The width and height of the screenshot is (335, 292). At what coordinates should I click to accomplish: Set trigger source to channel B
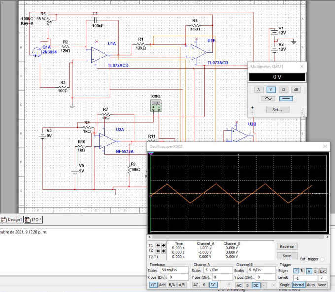[x=315, y=271]
